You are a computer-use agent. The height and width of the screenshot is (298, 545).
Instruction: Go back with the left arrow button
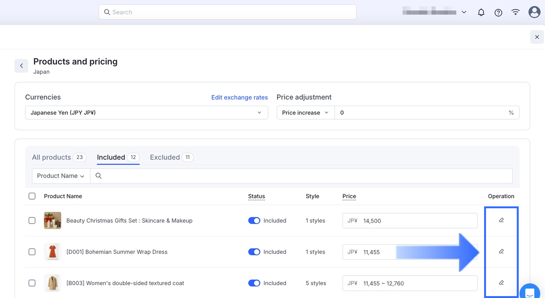click(x=21, y=66)
